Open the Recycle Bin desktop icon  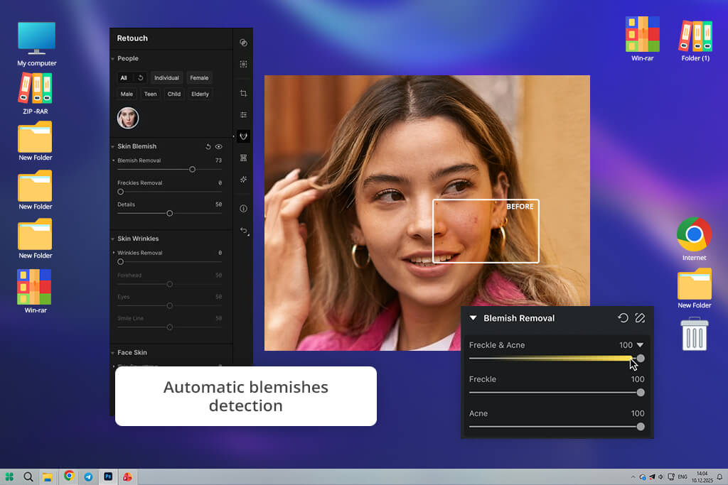click(x=695, y=334)
